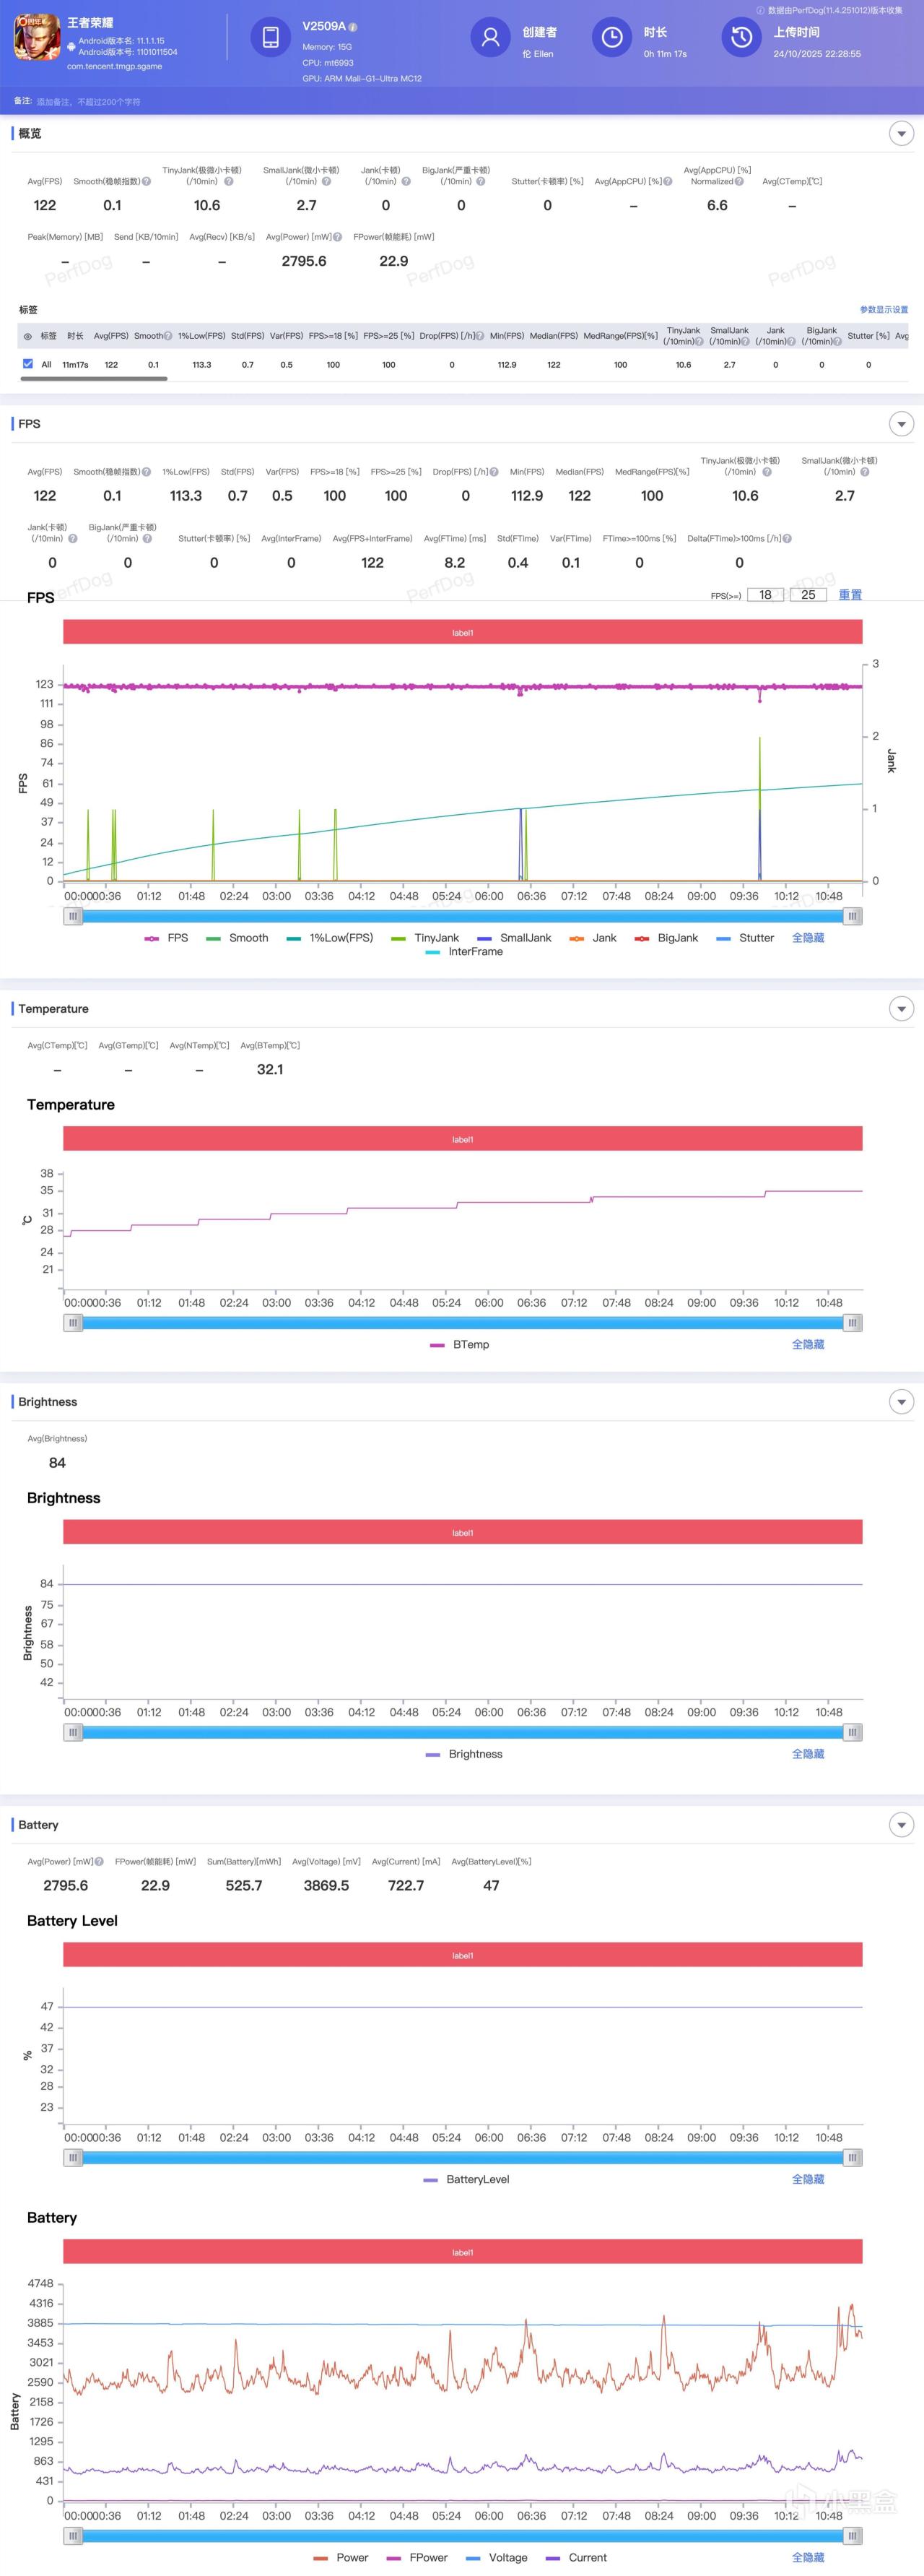Click reset link next to FPS thresholds
The width and height of the screenshot is (924, 2576).
click(x=849, y=595)
